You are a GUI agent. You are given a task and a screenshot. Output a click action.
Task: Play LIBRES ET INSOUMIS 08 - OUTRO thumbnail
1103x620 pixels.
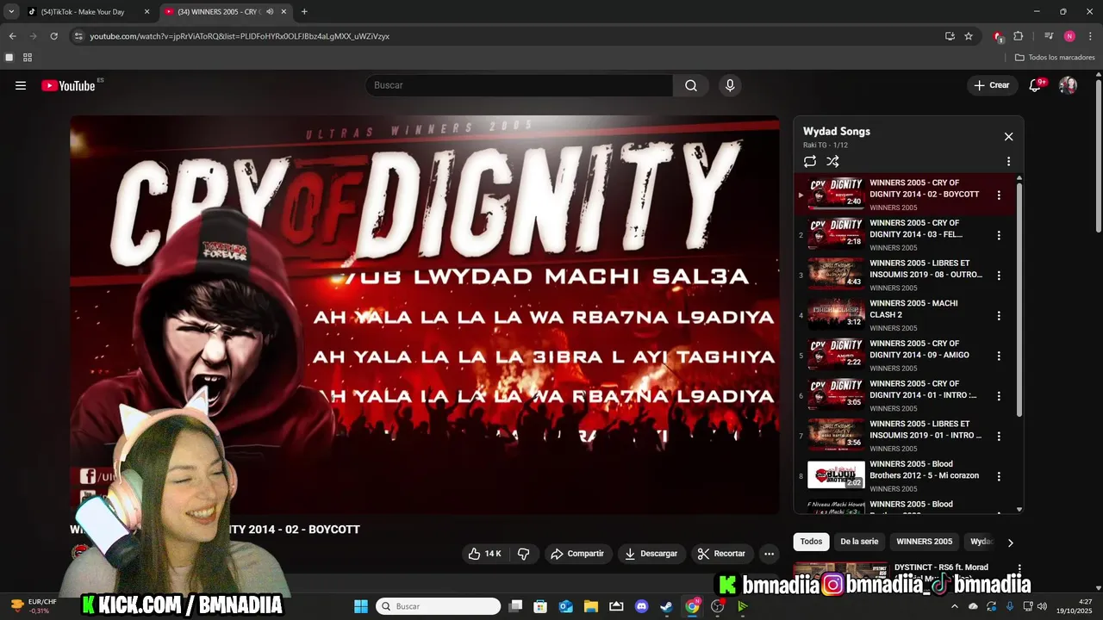[x=836, y=275]
